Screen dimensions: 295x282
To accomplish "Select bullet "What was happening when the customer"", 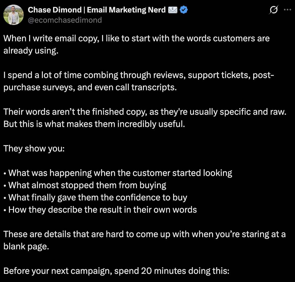I will [118, 173].
